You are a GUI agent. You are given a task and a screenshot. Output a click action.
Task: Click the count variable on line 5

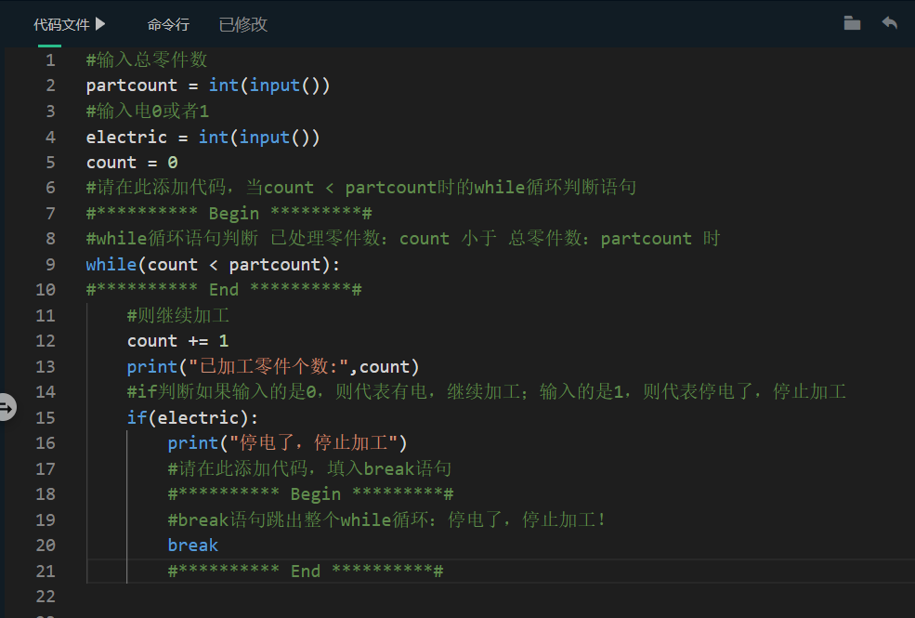click(x=110, y=162)
